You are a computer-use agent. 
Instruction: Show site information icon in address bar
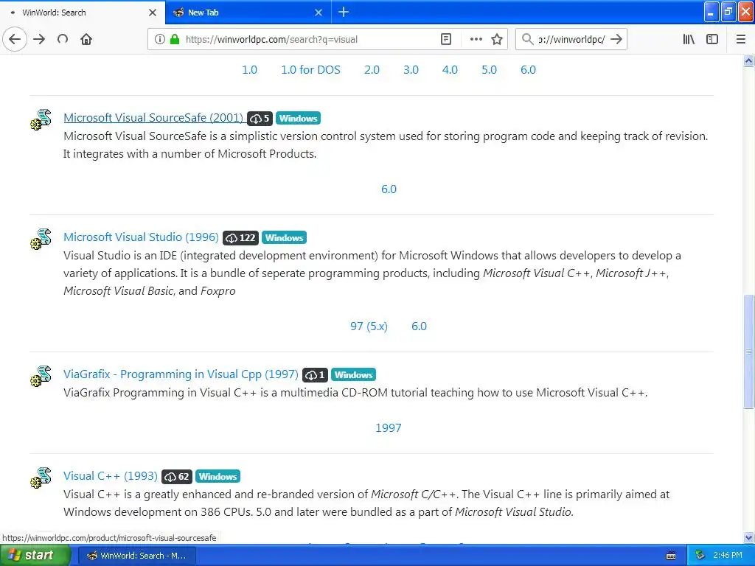[x=159, y=39]
